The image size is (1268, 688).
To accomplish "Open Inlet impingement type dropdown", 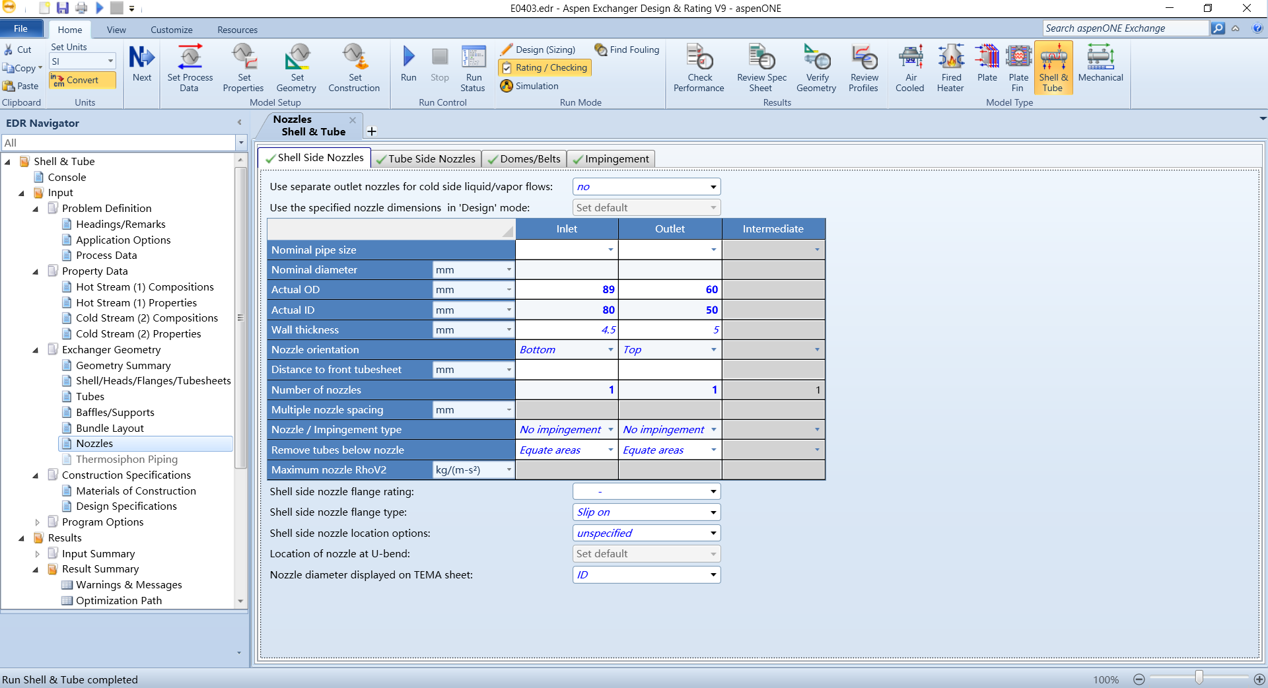I will coord(610,429).
